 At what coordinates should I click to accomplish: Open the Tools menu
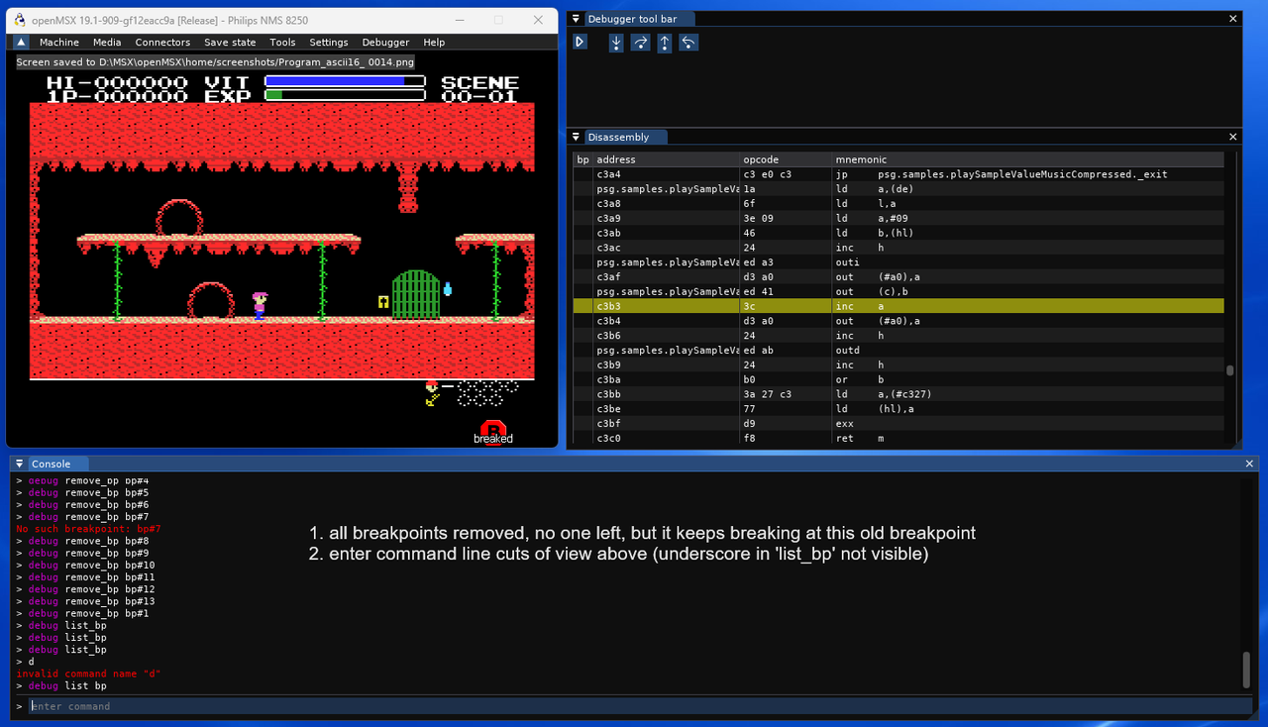pos(283,43)
